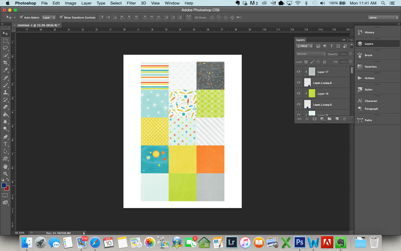Activate the Horizontal Type tool

6,144
